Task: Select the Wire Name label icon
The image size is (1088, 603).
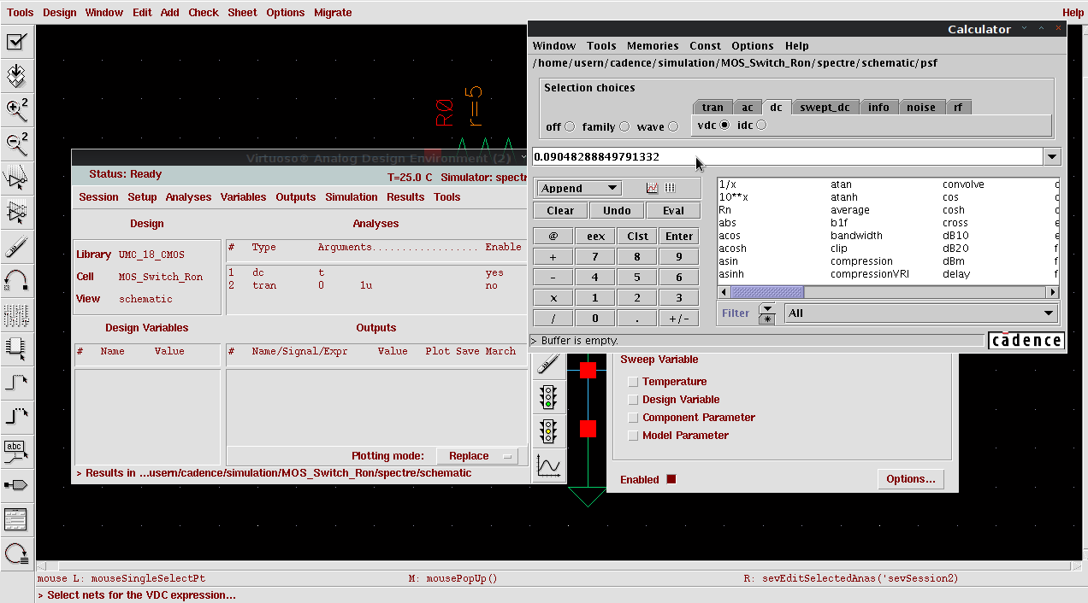Action: [x=16, y=450]
